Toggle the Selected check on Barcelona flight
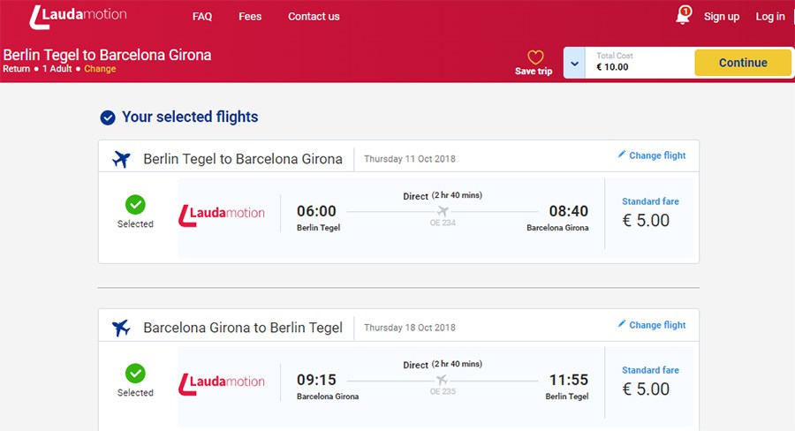This screenshot has width=795, height=431. pyautogui.click(x=135, y=374)
